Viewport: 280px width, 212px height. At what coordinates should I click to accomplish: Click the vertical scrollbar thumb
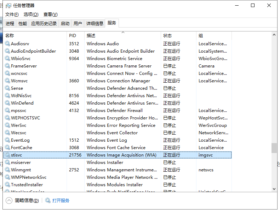[274, 148]
